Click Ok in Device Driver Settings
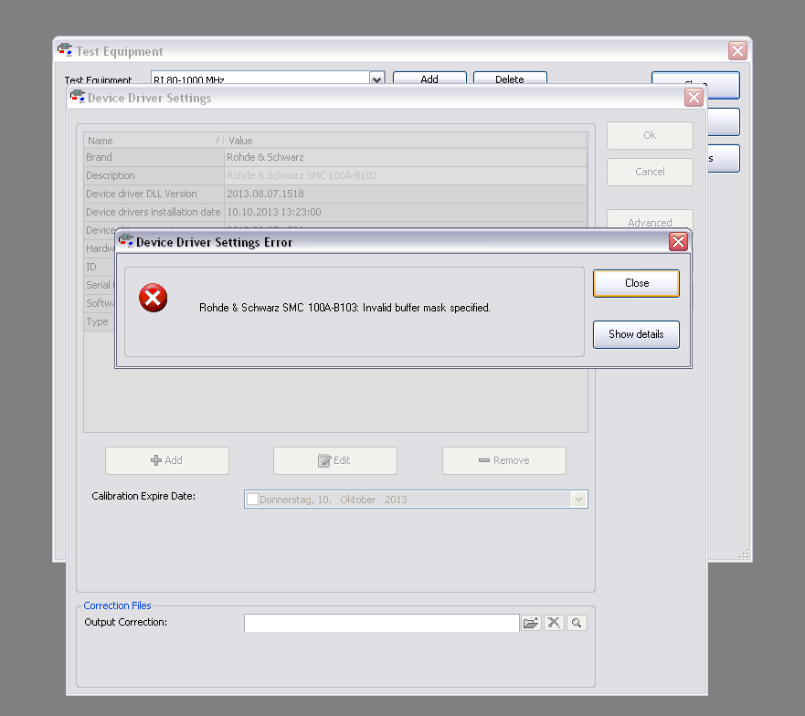The width and height of the screenshot is (805, 716). point(650,135)
